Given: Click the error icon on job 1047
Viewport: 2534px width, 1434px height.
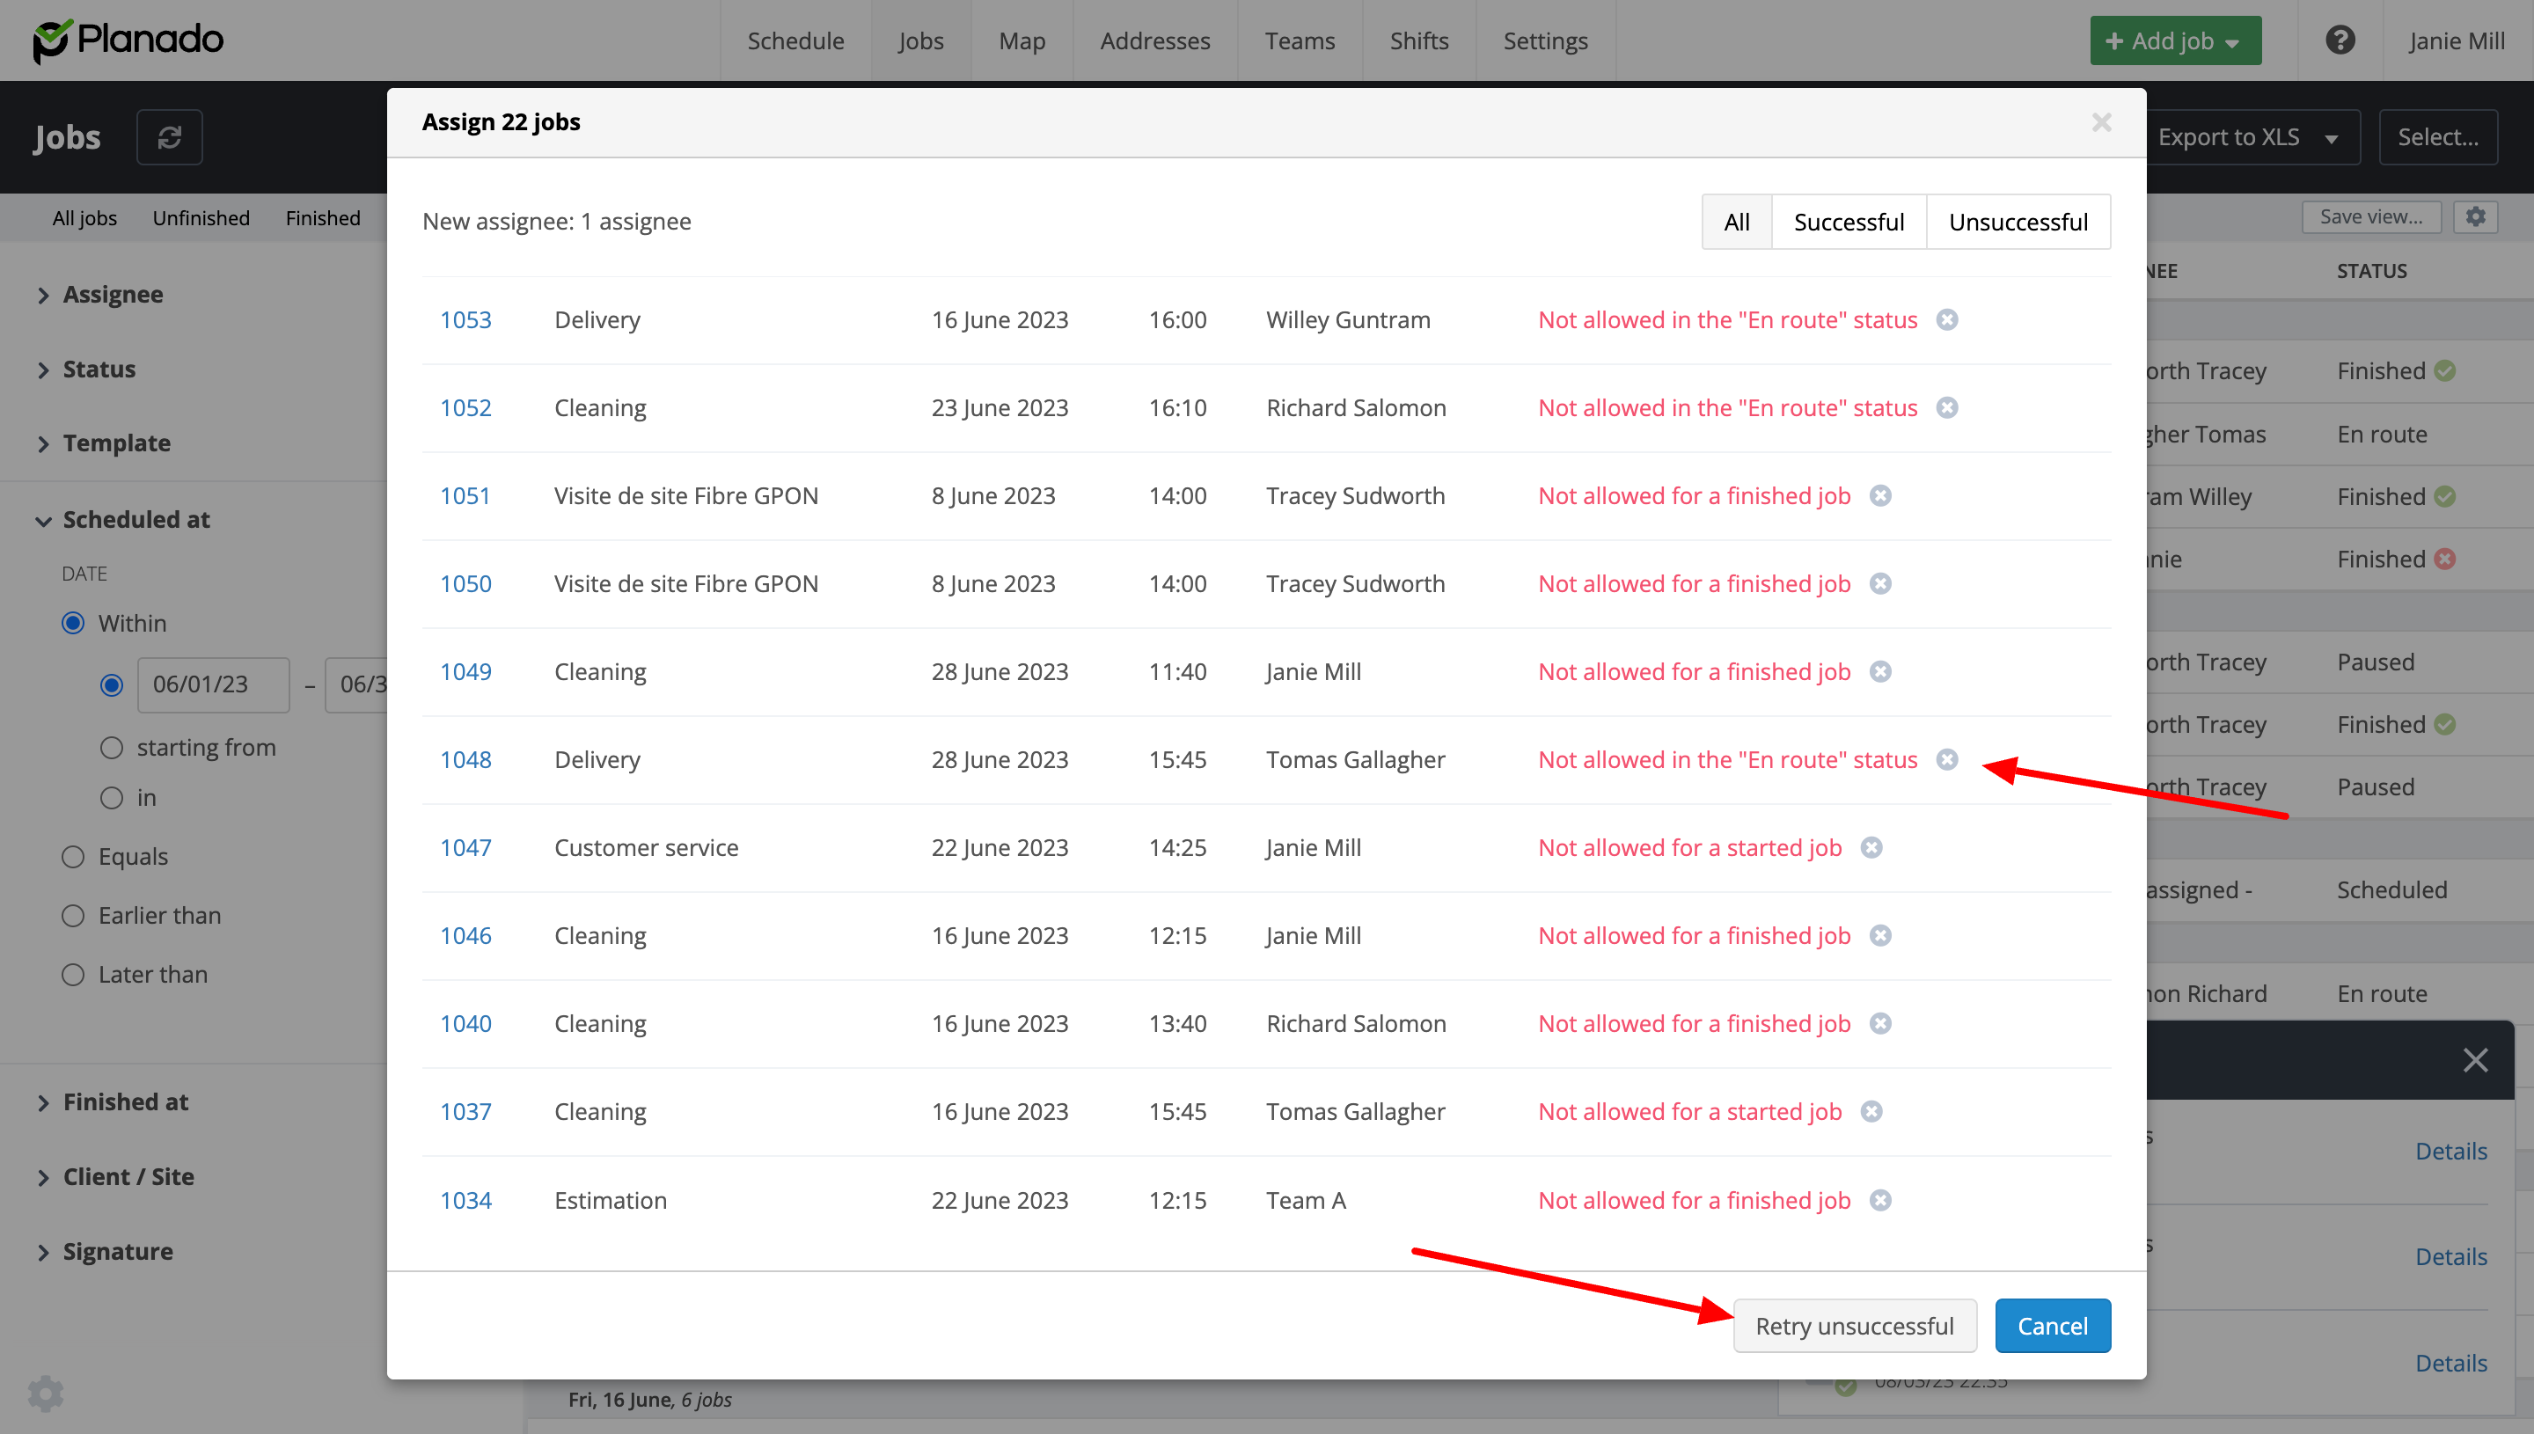Looking at the screenshot, I should coord(1871,848).
